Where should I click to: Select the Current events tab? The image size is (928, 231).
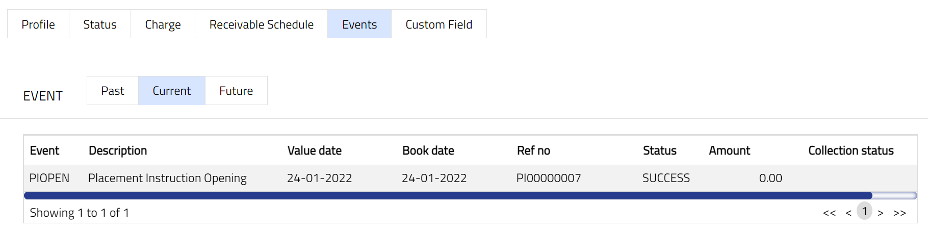click(x=171, y=91)
